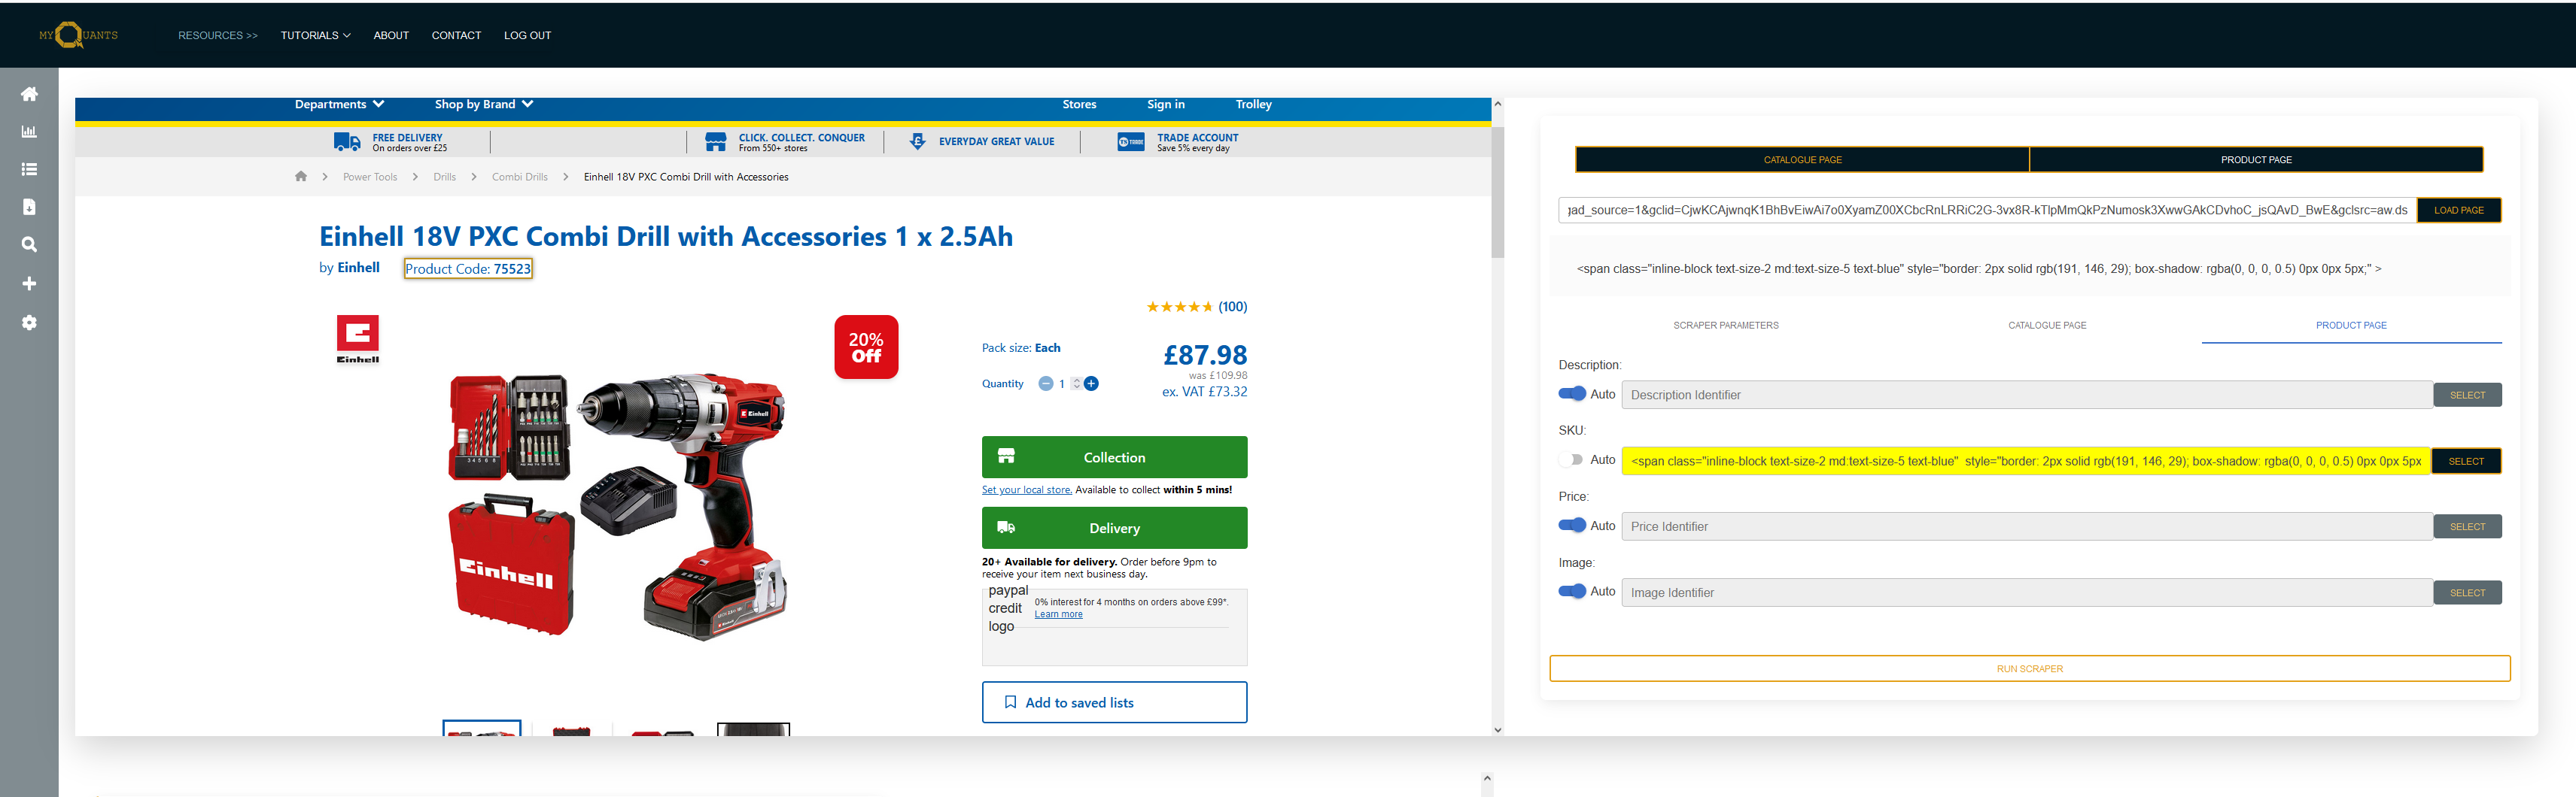Viewport: 2576px width, 797px height.
Task: Click the Everyday Great Value icon
Action: pyautogui.click(x=917, y=142)
